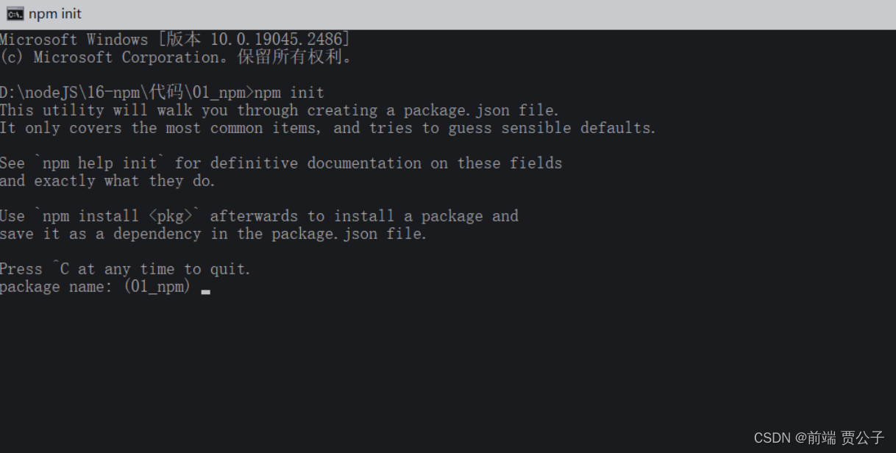Screen dimensions: 896x453
Task: Click the "npm init" window title text
Action: pos(55,14)
